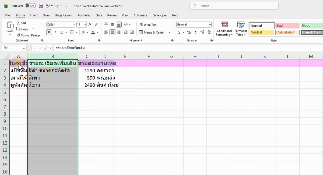Open Format as Table gallery
This screenshot has width=323, height=175.
click(241, 29)
